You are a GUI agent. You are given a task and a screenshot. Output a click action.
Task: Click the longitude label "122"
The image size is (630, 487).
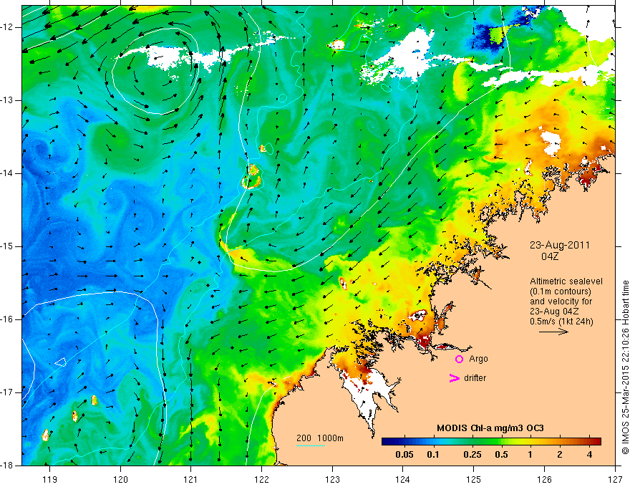coord(261,479)
